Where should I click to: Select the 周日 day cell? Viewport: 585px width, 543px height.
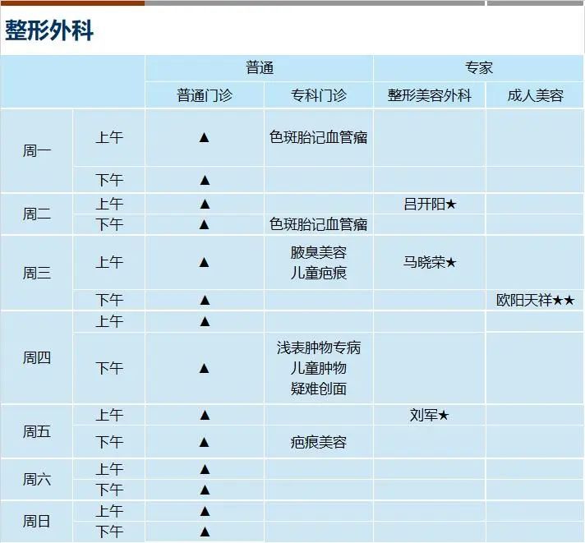[x=36, y=521]
